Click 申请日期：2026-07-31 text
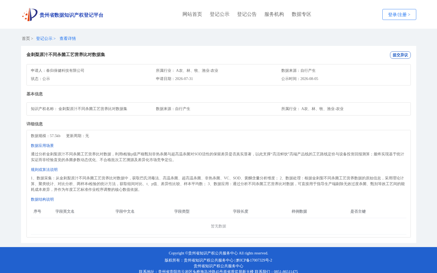 [175, 79]
